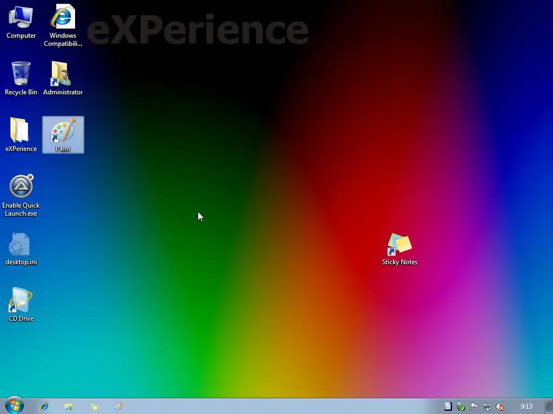Click the muted speaker volume icon

[x=500, y=406]
